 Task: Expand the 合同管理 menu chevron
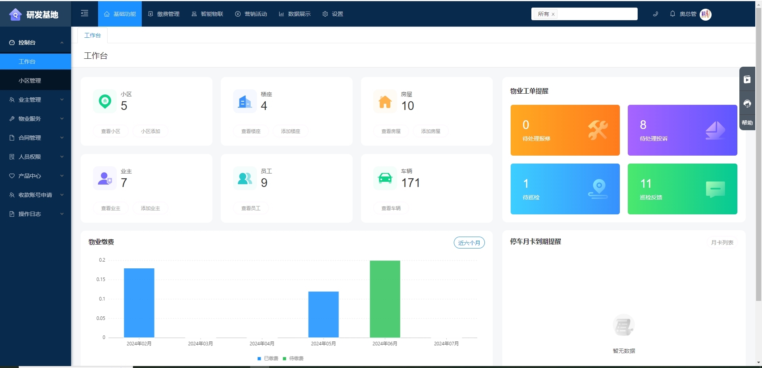(62, 138)
